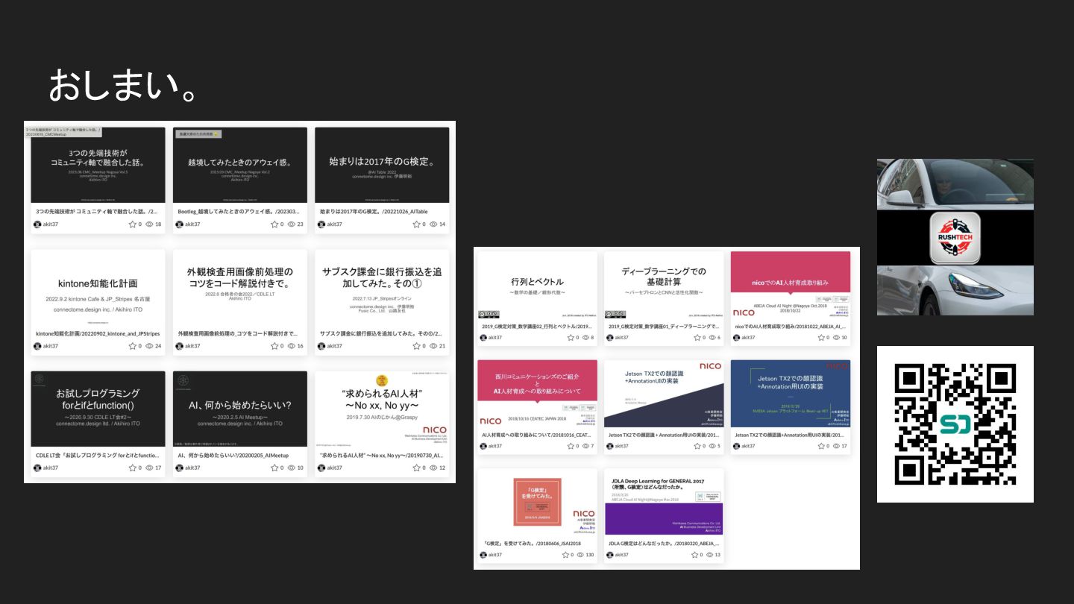
Task: Open '求められるAI人材 No xx, No yy' thumbnail
Action: click(x=382, y=409)
